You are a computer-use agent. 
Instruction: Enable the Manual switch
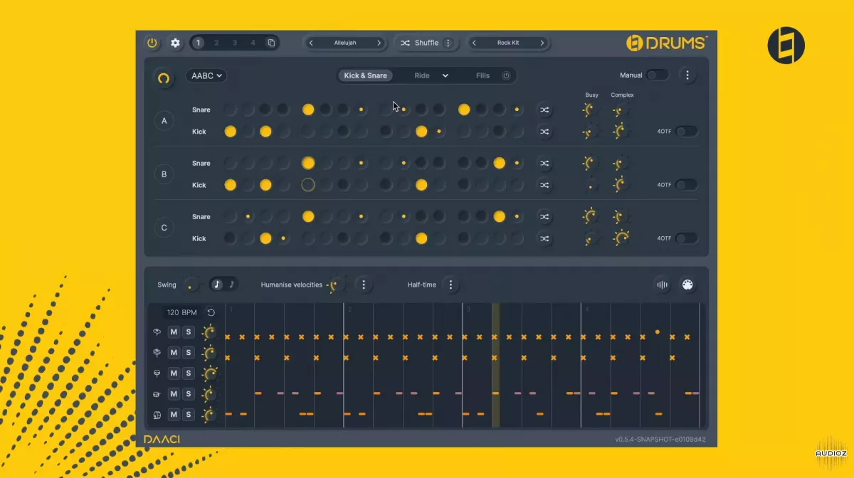(657, 75)
